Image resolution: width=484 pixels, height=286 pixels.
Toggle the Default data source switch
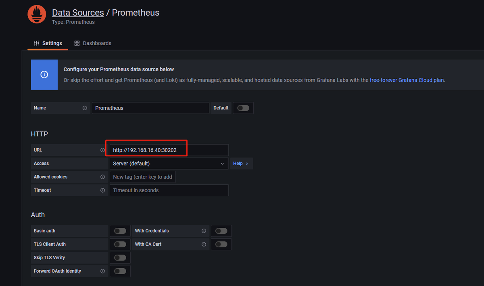[x=243, y=108]
